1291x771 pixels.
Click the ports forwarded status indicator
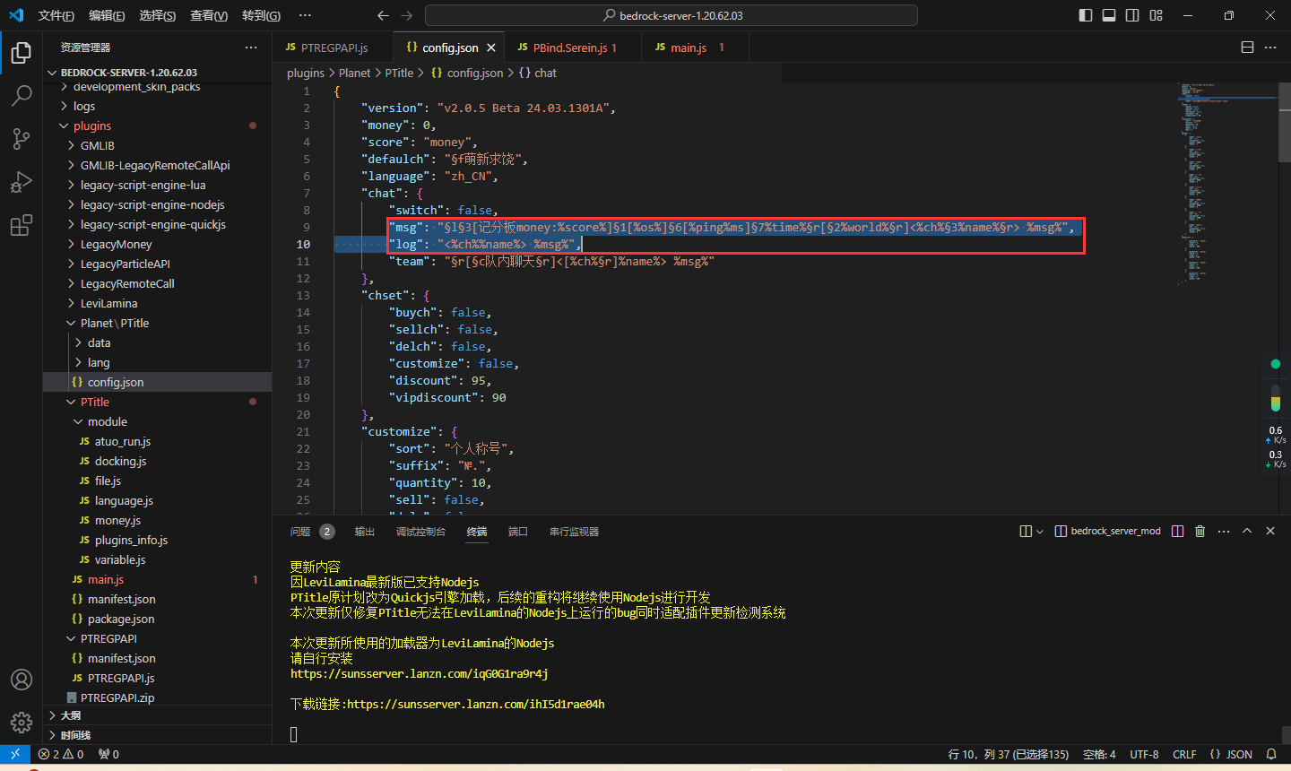coord(108,754)
